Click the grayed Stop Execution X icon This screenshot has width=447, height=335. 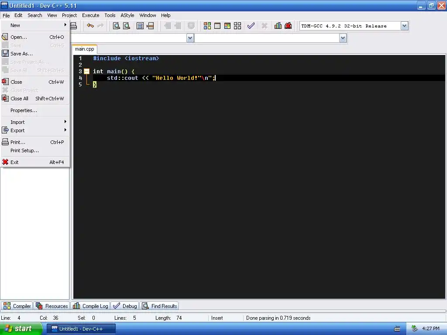[x=265, y=26]
